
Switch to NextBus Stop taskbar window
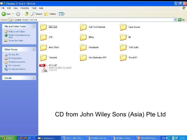tap(99, 138)
